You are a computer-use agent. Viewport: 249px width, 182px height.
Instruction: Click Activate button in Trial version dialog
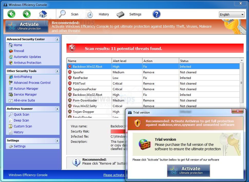click(188, 170)
